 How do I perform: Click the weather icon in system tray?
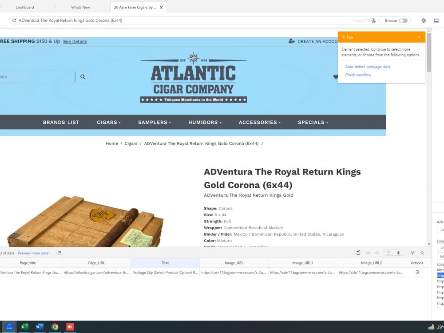[431, 327]
